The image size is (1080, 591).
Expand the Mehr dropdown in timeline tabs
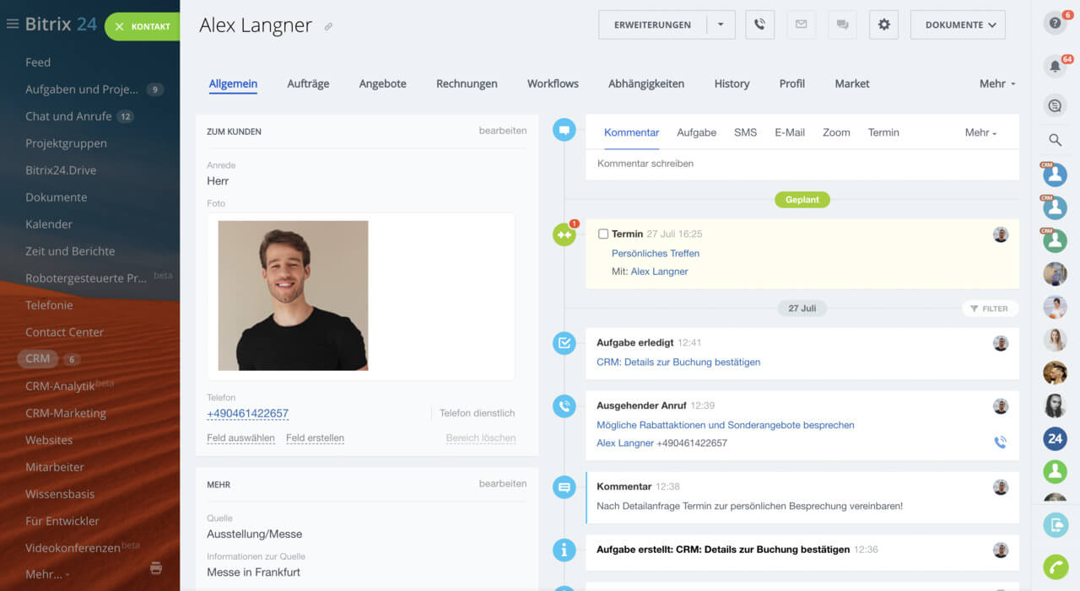[x=980, y=132]
